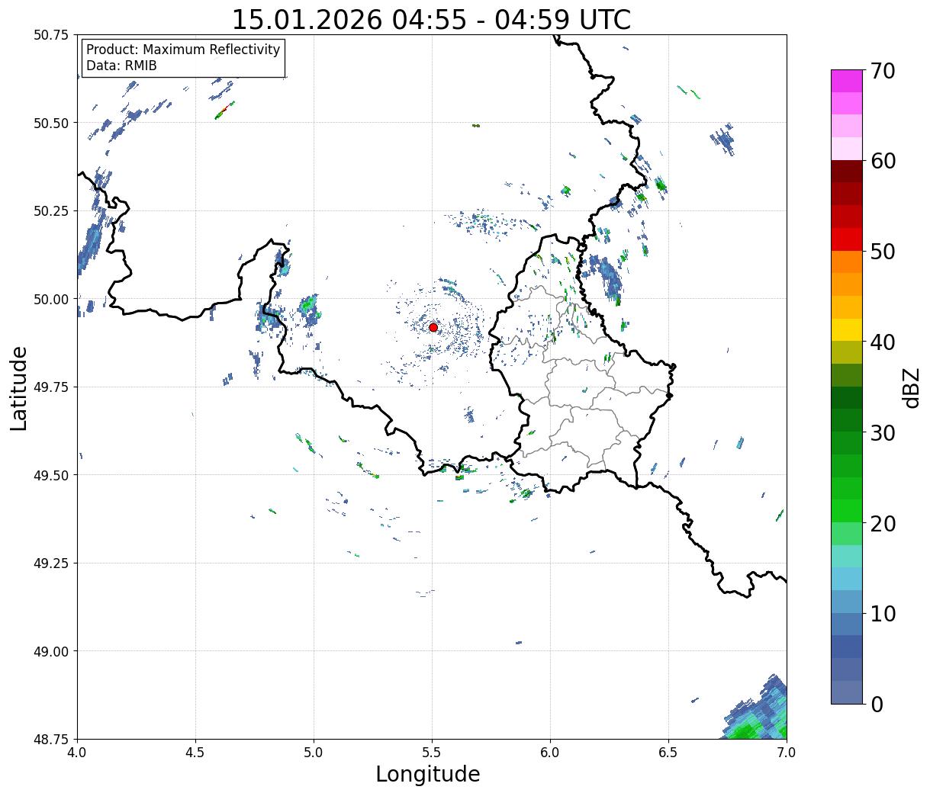
Task: Click the magenta swatch below the 70 mark
Action: (847, 81)
